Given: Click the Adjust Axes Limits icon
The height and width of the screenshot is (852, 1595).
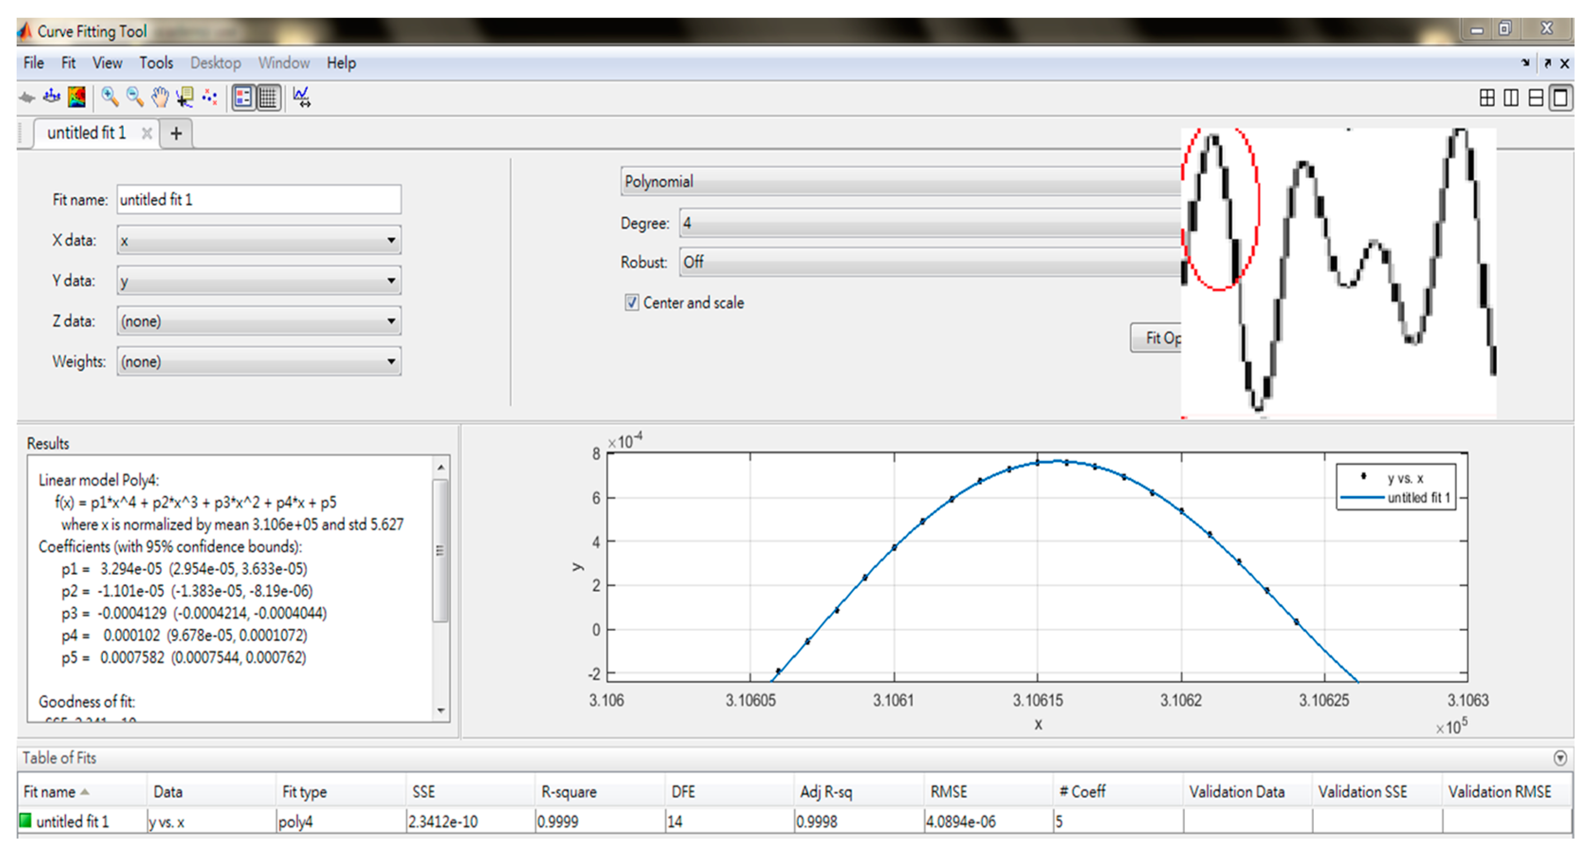Looking at the screenshot, I should (x=301, y=97).
